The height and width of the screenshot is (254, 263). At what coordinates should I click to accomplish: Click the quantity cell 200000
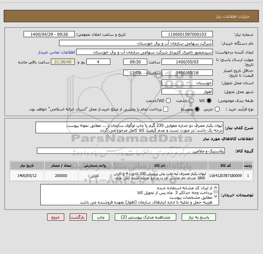61,176
